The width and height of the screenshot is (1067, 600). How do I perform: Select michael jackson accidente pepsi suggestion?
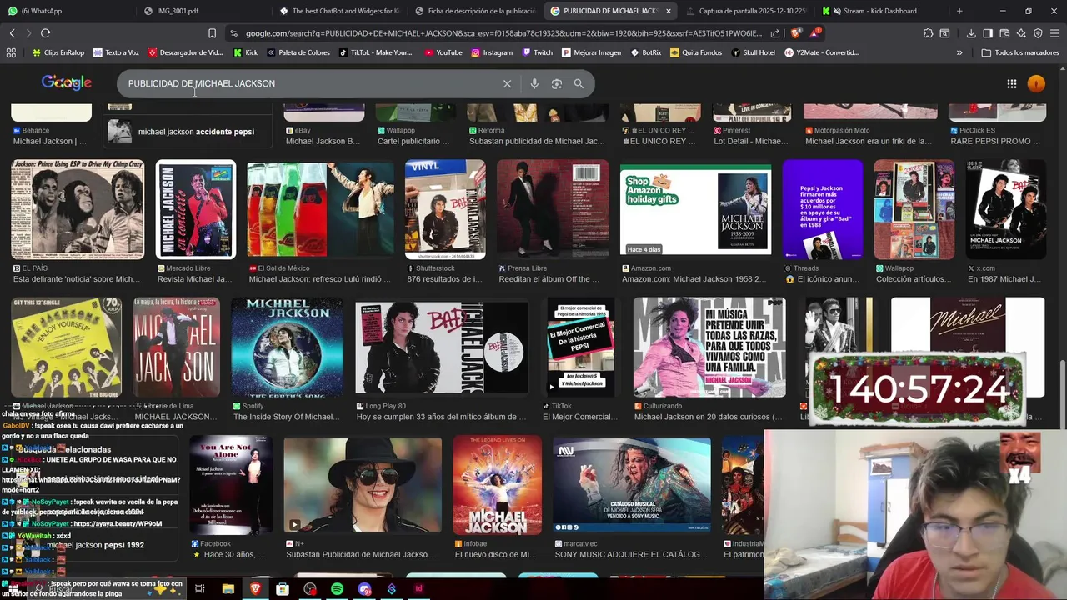coord(189,132)
